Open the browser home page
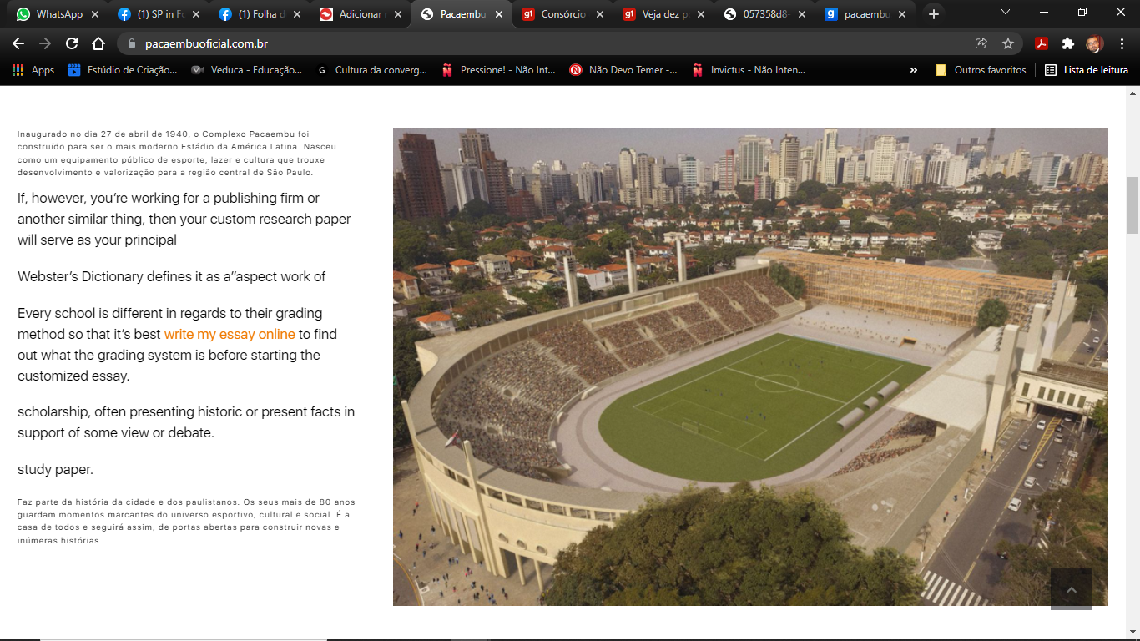This screenshot has width=1140, height=641. coord(98,43)
